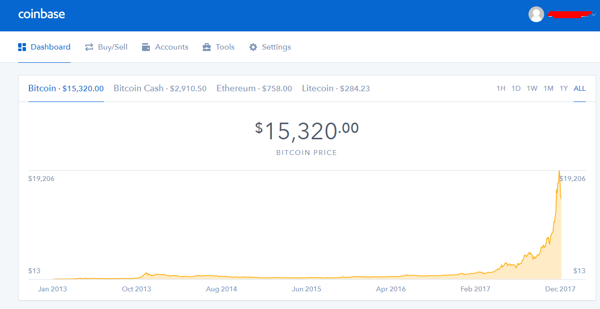The width and height of the screenshot is (600, 309).
Task: Click the right-side $13 chart label
Action: (579, 271)
